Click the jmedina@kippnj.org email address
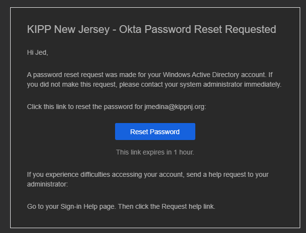The width and height of the screenshot is (306, 233). pos(175,107)
